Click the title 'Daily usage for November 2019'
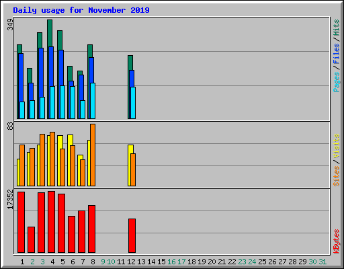 (81, 10)
